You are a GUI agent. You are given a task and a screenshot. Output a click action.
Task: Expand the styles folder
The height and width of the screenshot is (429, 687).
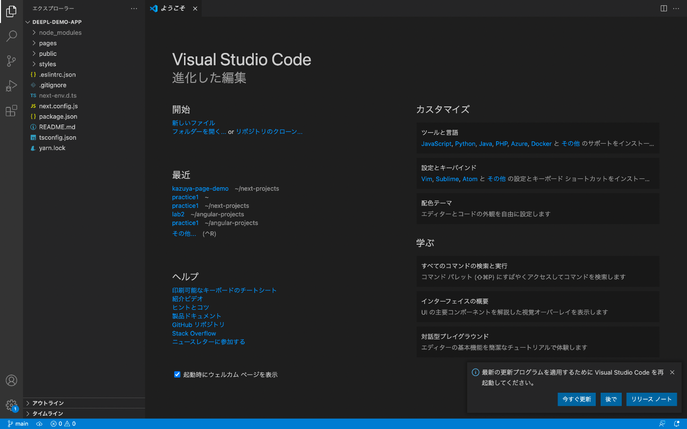84,64
